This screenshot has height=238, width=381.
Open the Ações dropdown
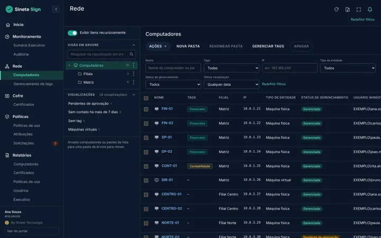pyautogui.click(x=158, y=46)
